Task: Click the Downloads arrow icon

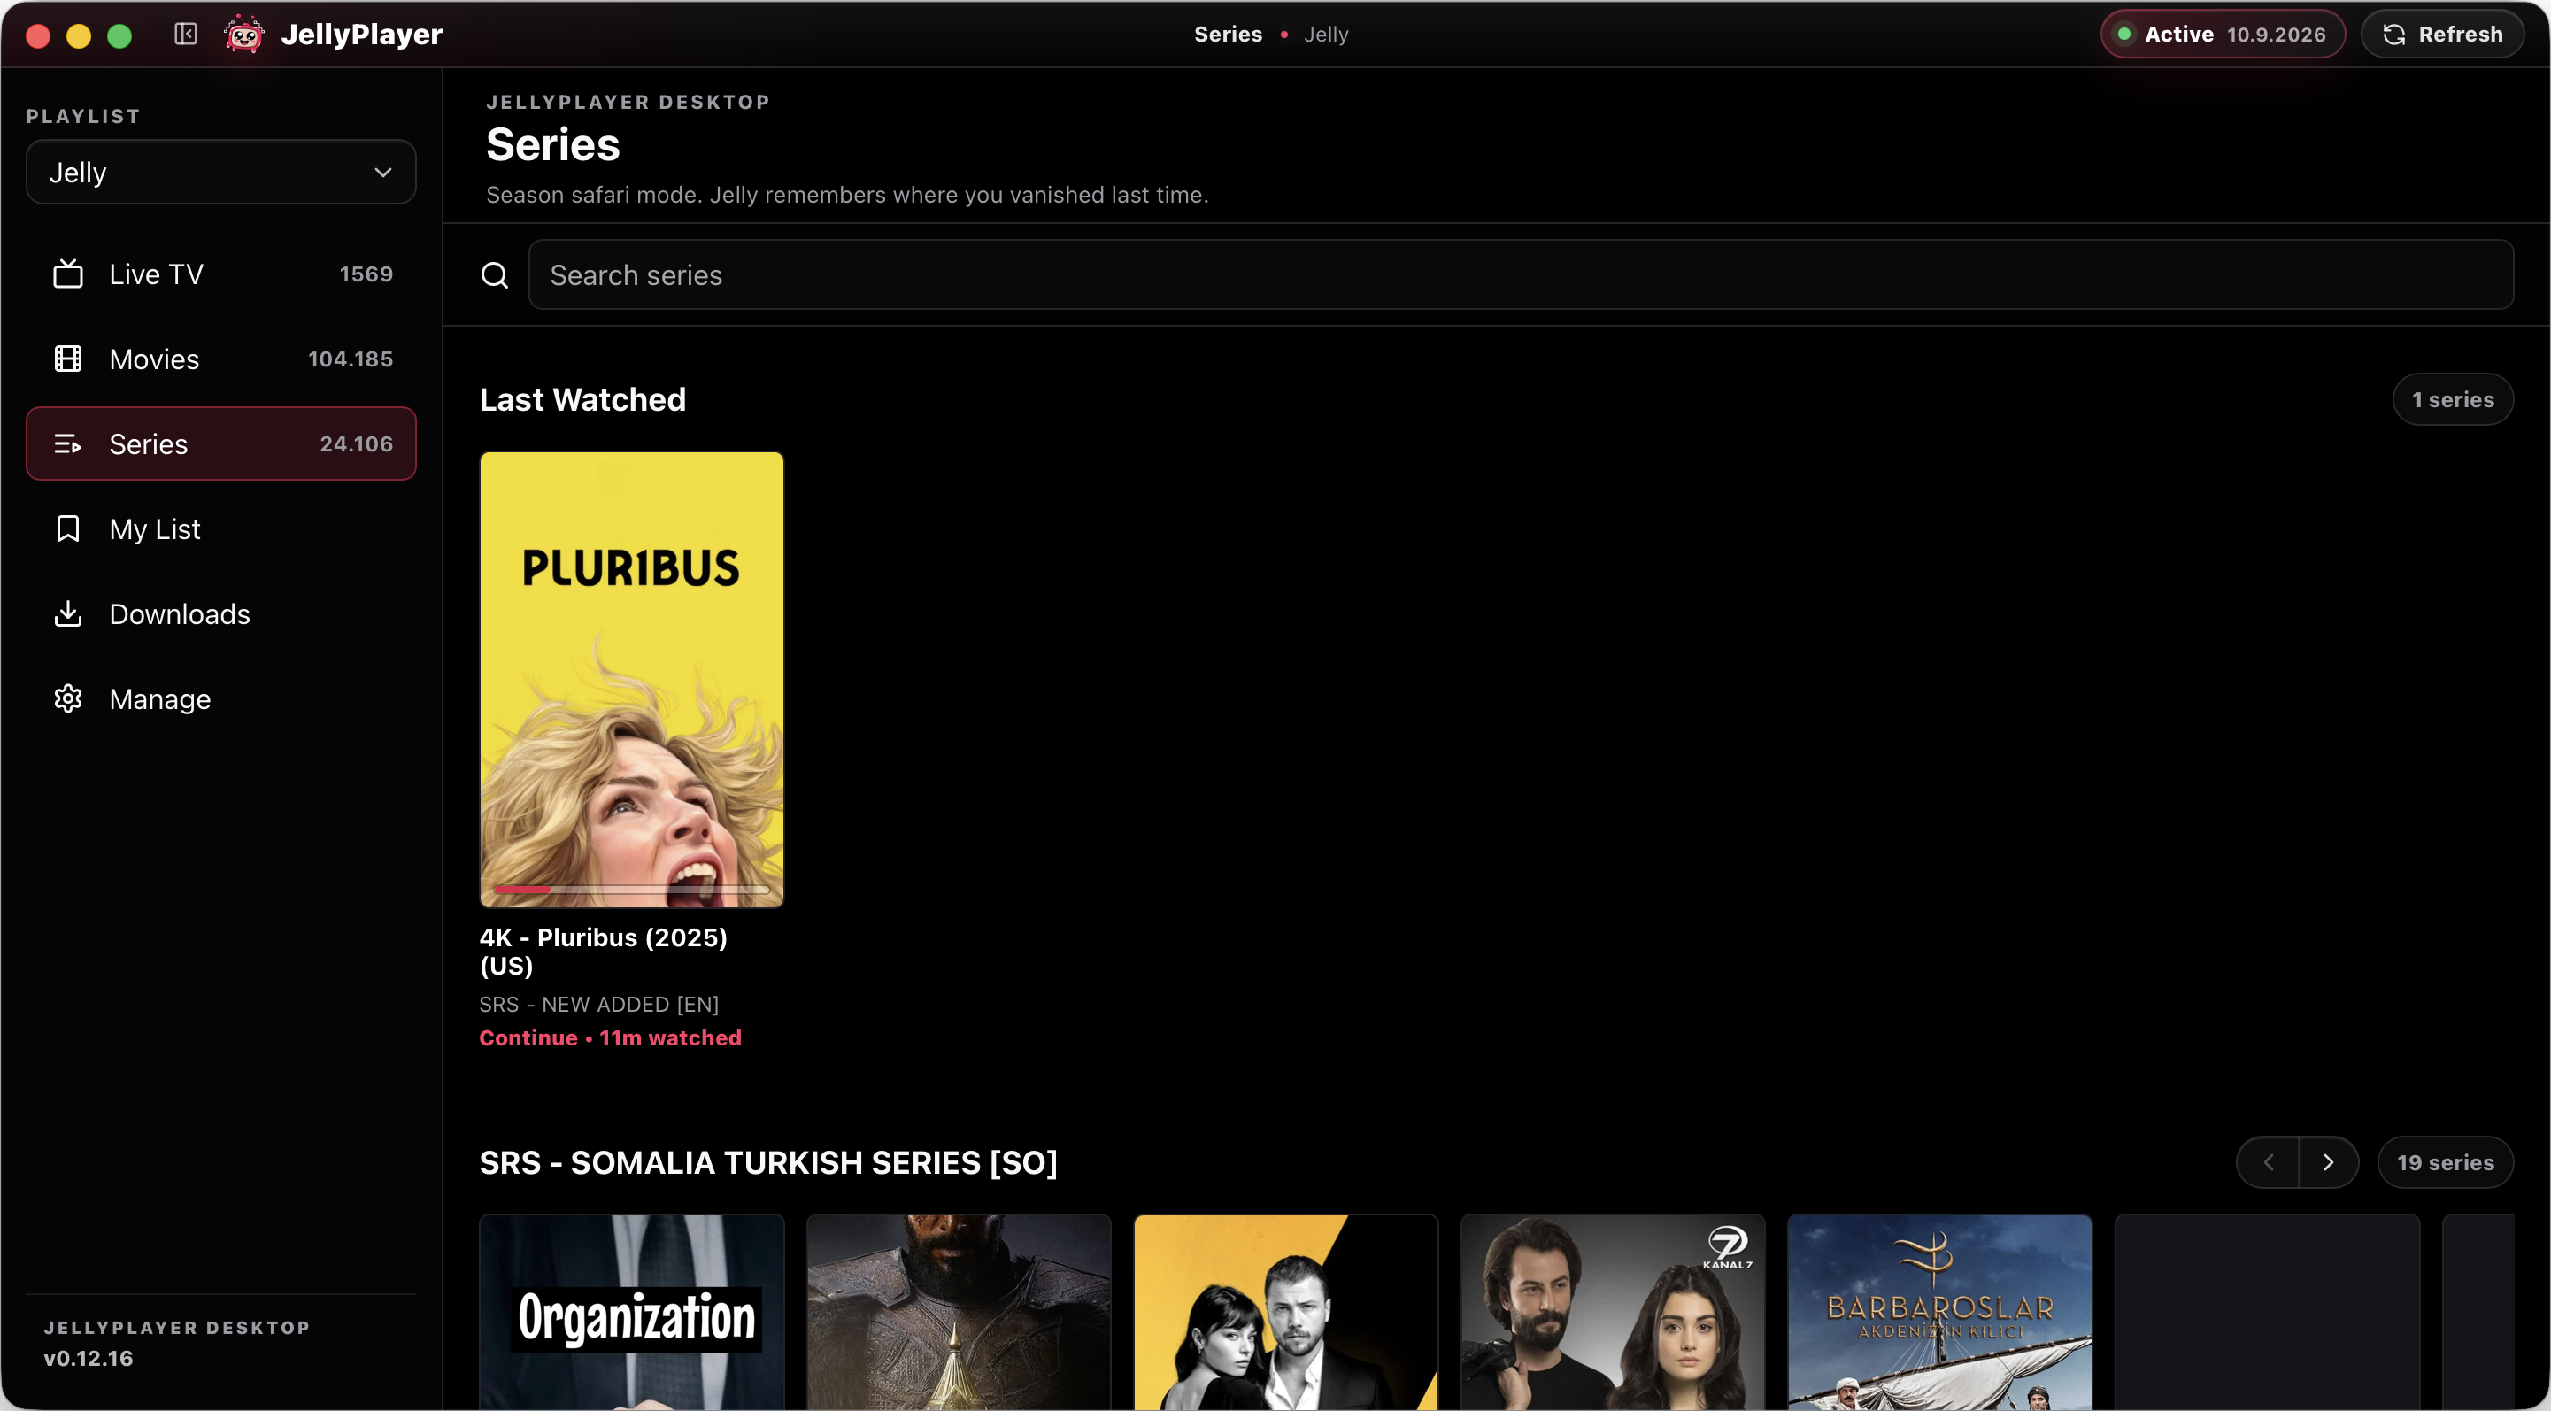Action: (67, 614)
